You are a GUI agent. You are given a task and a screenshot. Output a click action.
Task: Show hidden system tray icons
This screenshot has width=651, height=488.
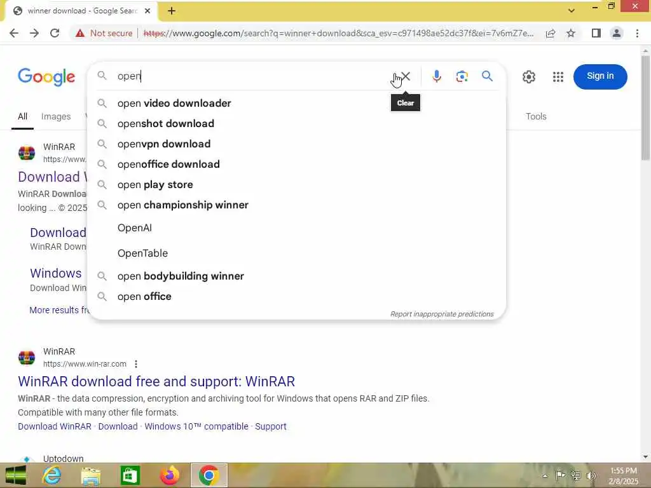545,476
